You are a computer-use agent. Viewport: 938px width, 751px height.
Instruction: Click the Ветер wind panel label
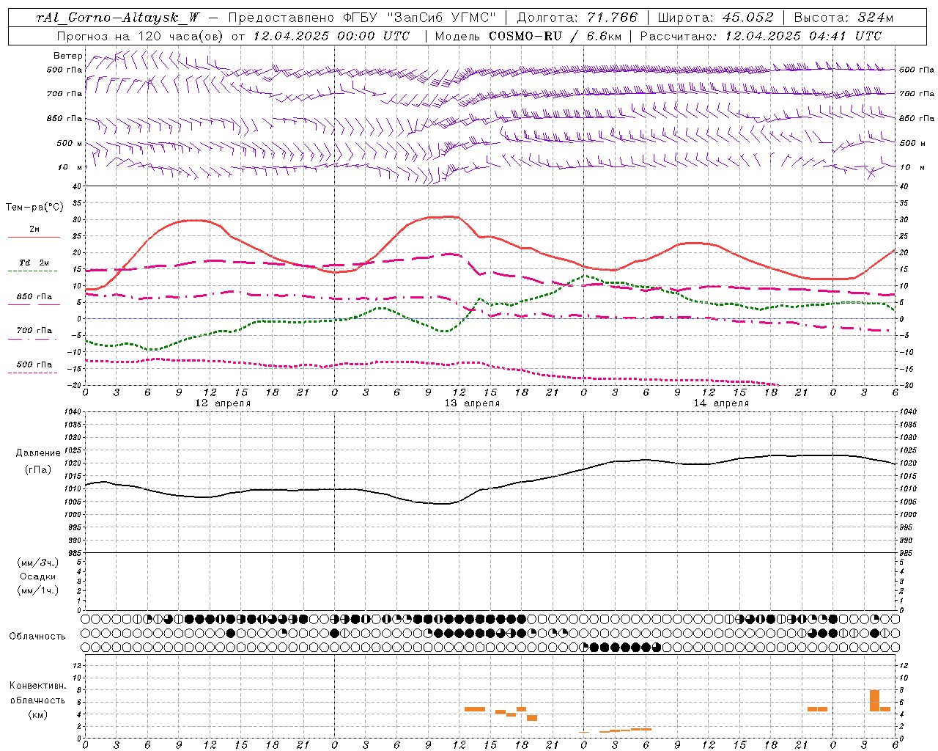[68, 56]
